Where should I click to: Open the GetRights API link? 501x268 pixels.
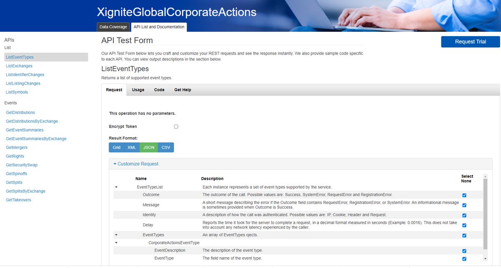tap(15, 156)
